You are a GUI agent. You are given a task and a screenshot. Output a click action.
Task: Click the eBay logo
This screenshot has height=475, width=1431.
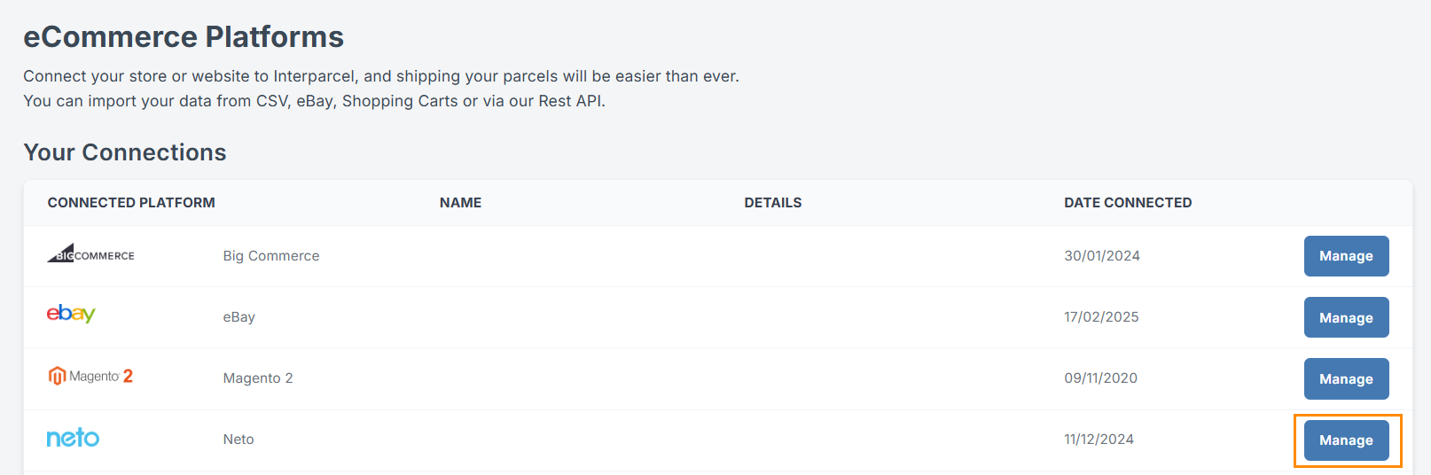(71, 314)
